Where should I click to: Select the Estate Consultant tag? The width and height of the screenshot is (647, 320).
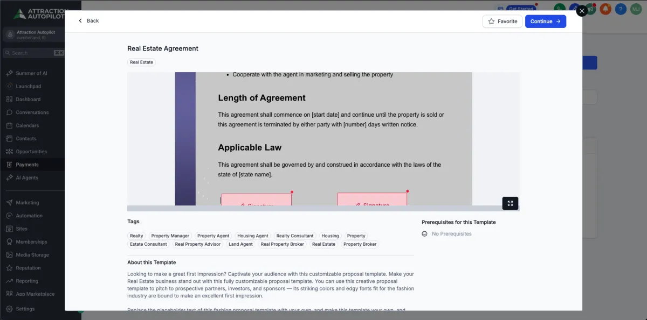[148, 244]
